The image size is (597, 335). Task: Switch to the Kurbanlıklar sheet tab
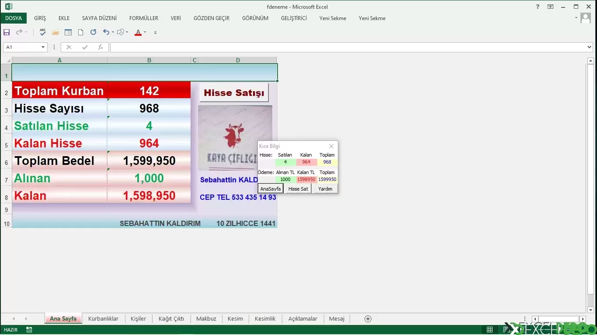tap(103, 318)
